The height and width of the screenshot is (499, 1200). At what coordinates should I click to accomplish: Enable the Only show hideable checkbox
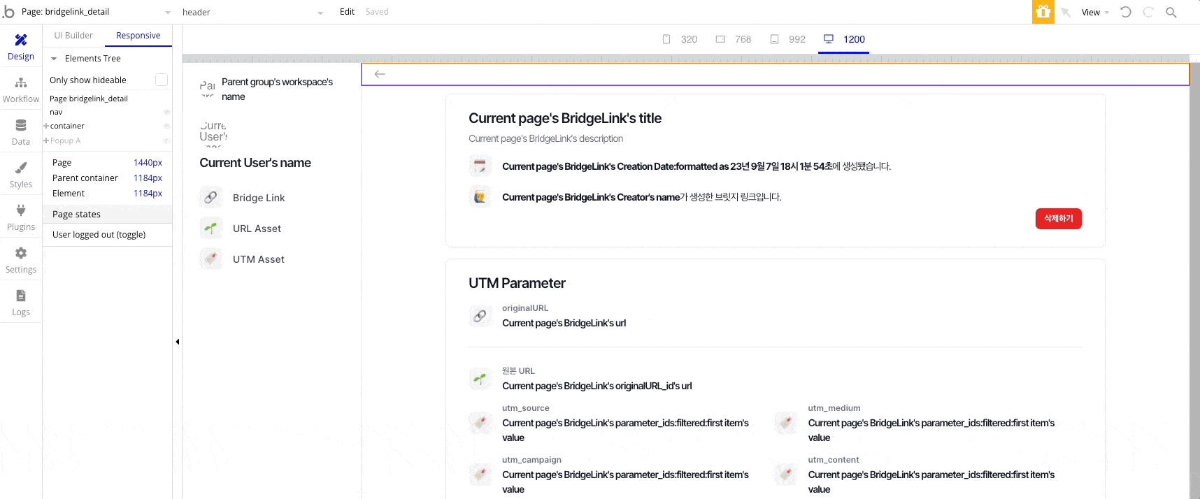pos(162,80)
